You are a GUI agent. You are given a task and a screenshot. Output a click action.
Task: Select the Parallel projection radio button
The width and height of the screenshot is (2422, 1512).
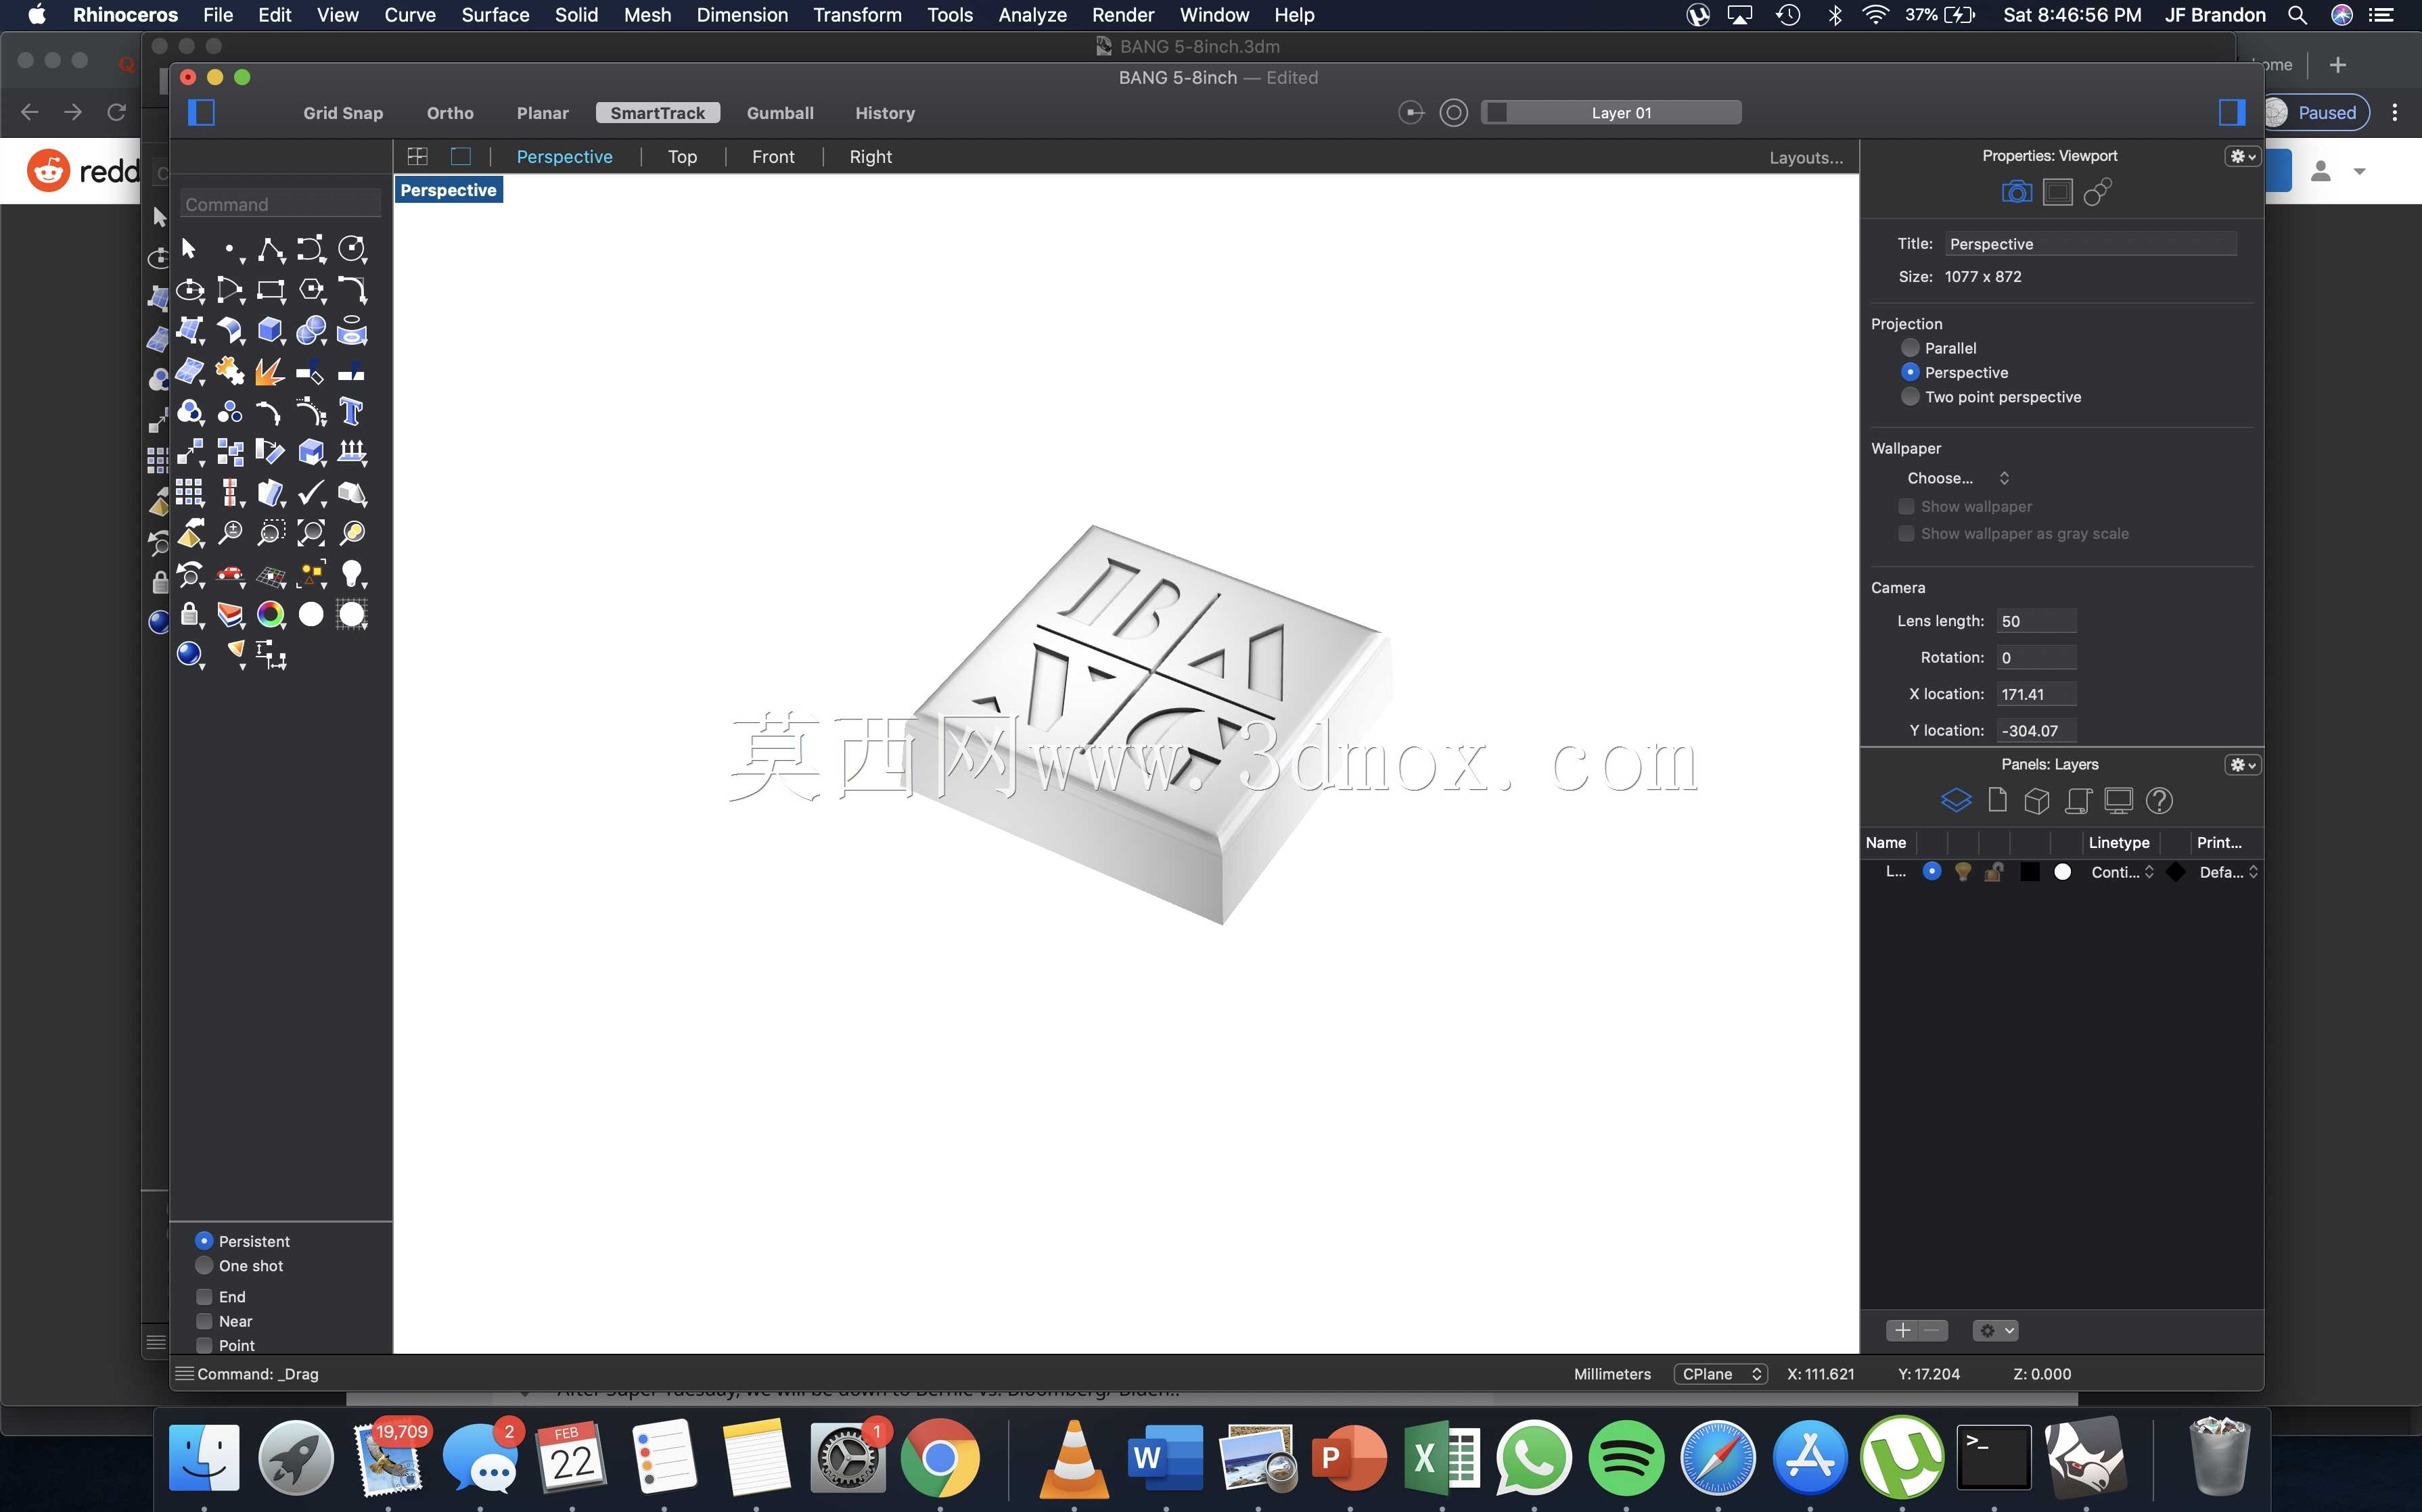coord(1910,348)
